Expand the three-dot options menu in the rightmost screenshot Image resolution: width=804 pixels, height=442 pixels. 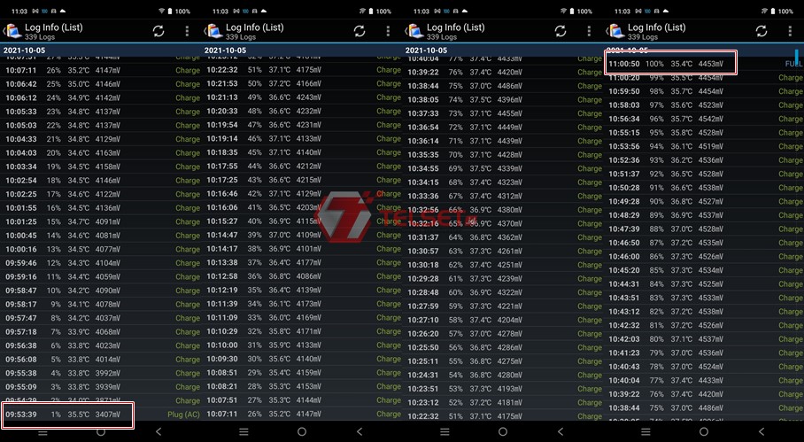[791, 31]
